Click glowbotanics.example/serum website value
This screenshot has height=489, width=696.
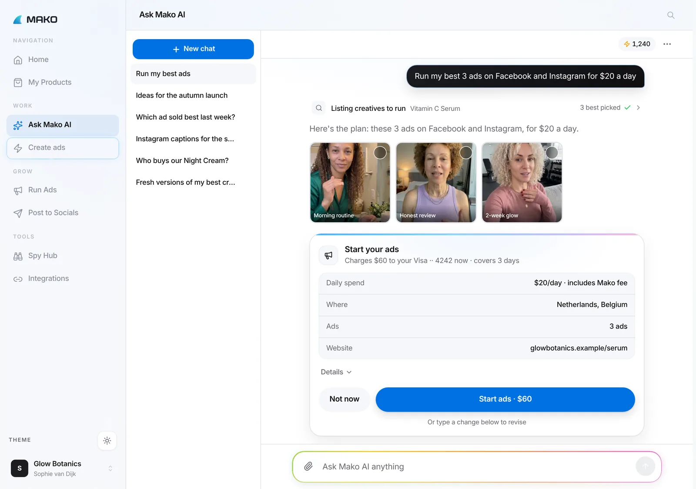coord(579,348)
